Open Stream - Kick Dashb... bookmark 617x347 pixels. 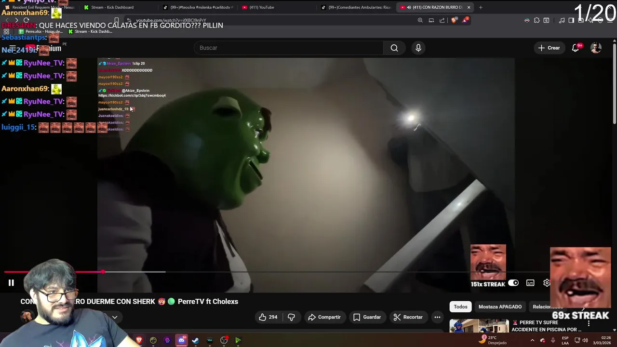tap(90, 32)
